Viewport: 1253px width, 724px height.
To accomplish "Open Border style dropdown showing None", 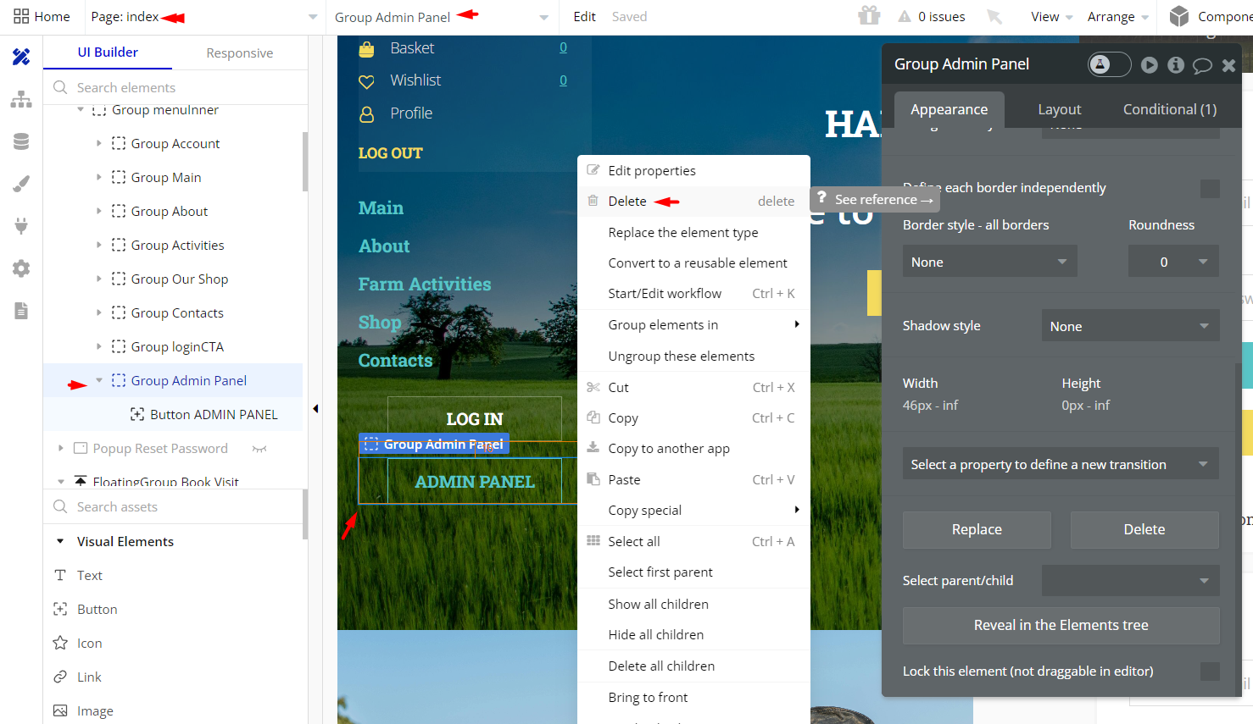I will [989, 262].
